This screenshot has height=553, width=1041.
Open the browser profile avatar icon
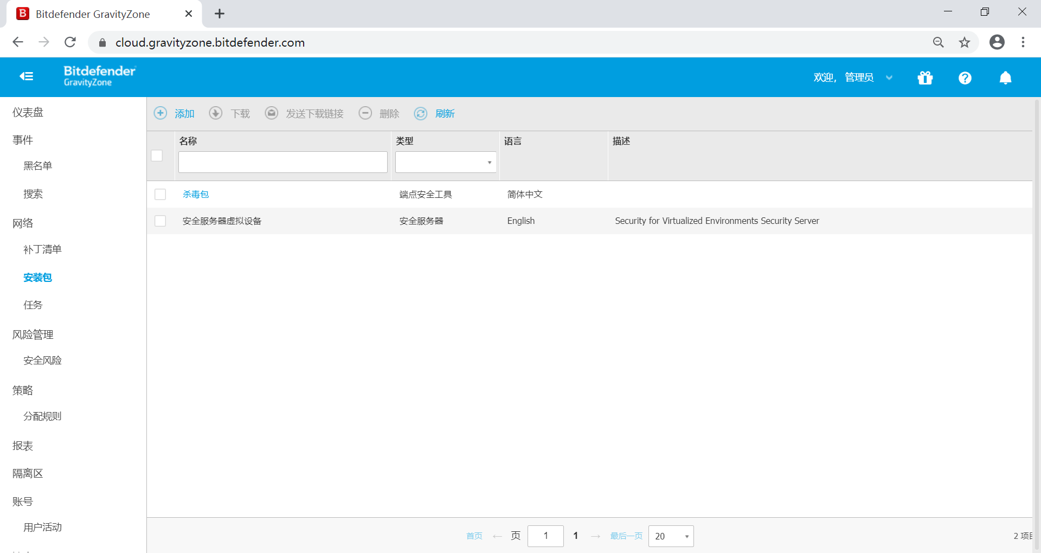997,42
